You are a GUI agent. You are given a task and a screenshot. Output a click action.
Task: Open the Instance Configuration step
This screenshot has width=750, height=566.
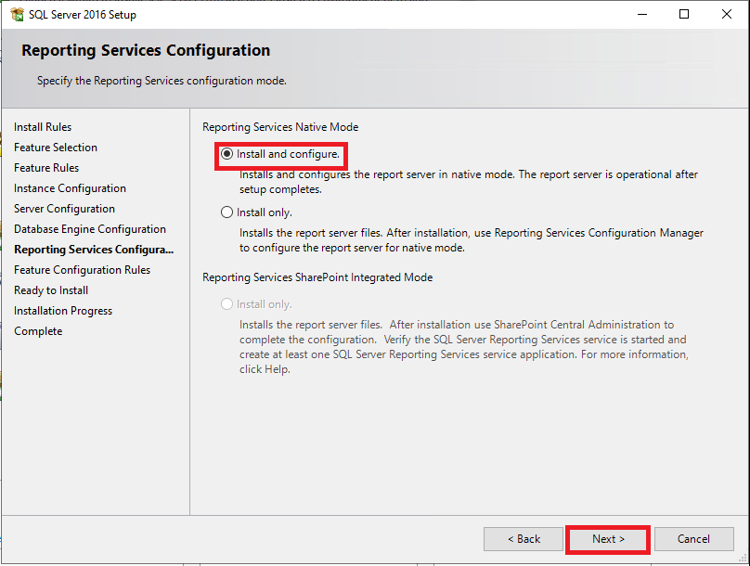coord(70,188)
